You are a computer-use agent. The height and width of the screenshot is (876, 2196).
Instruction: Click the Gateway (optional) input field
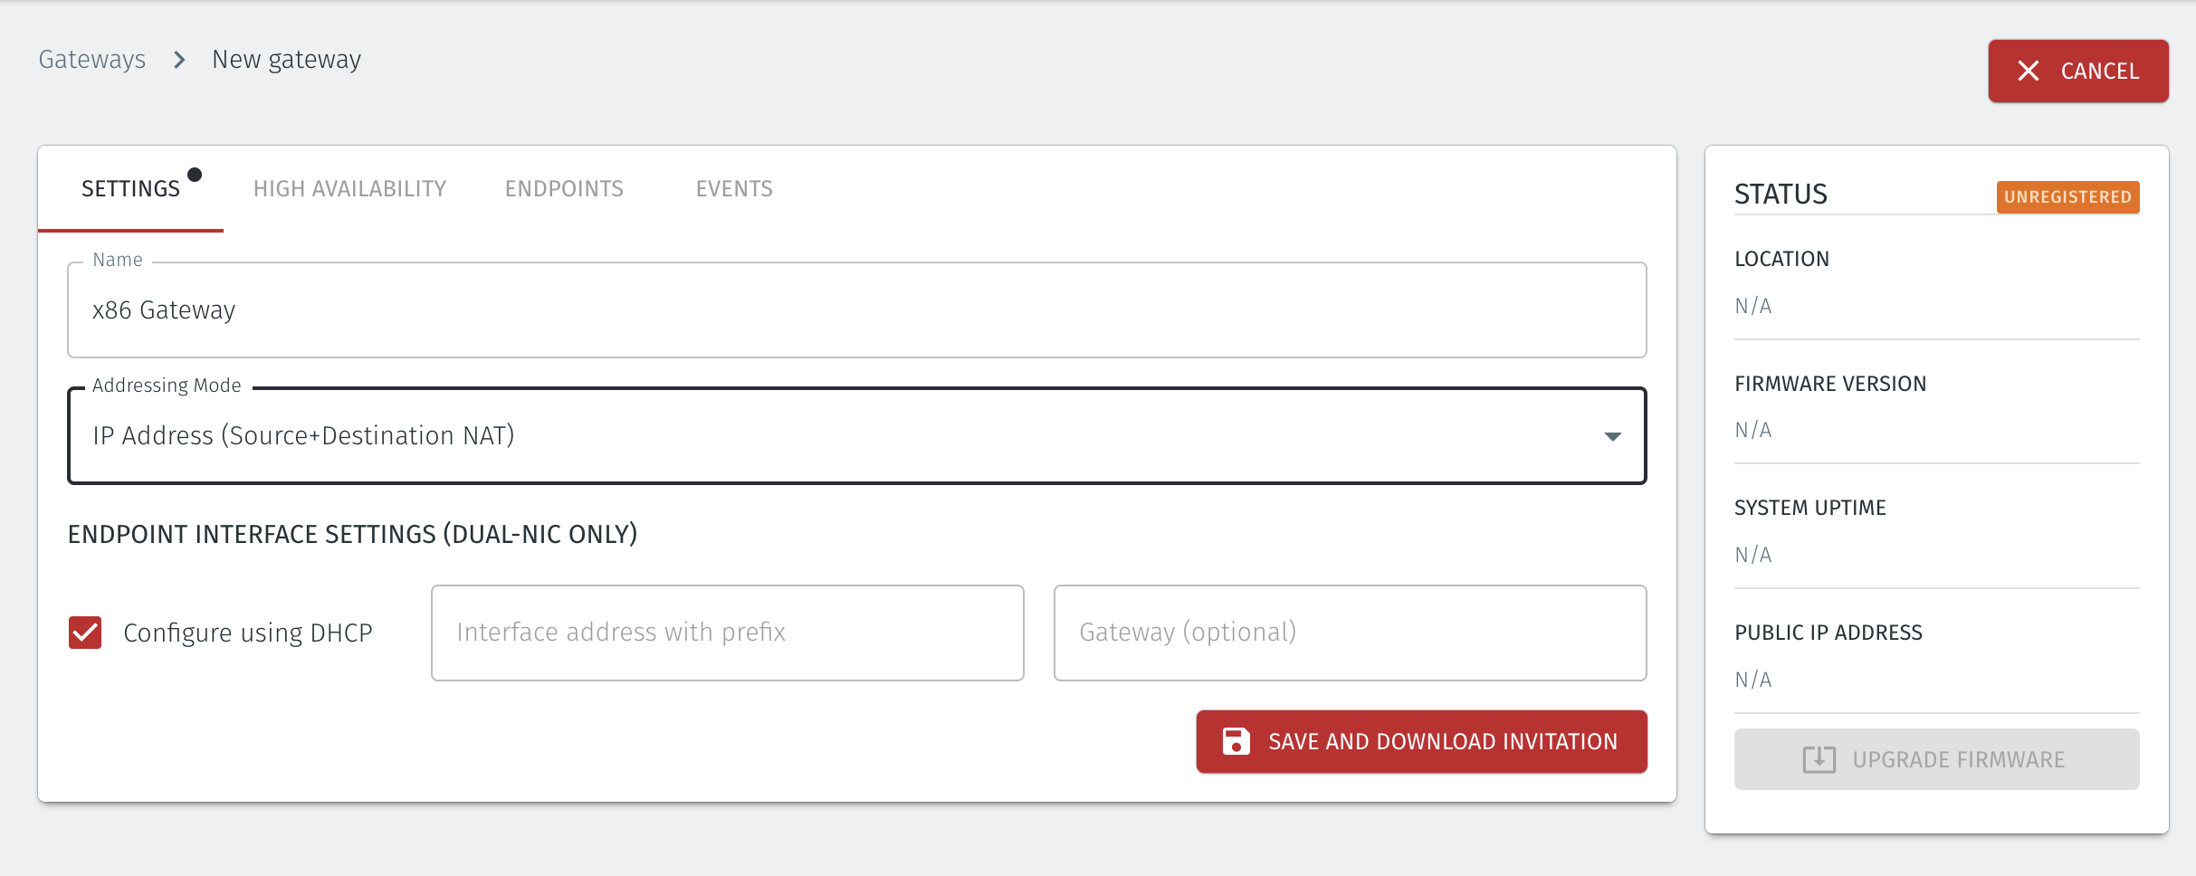(x=1350, y=633)
